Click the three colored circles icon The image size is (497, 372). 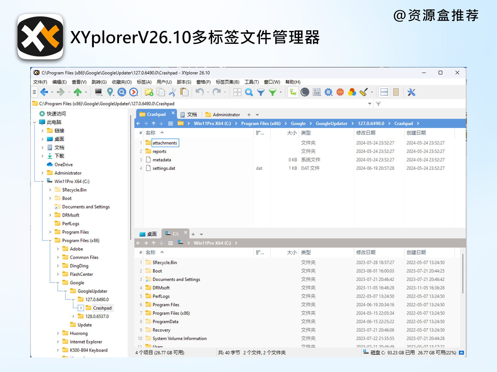(352, 92)
